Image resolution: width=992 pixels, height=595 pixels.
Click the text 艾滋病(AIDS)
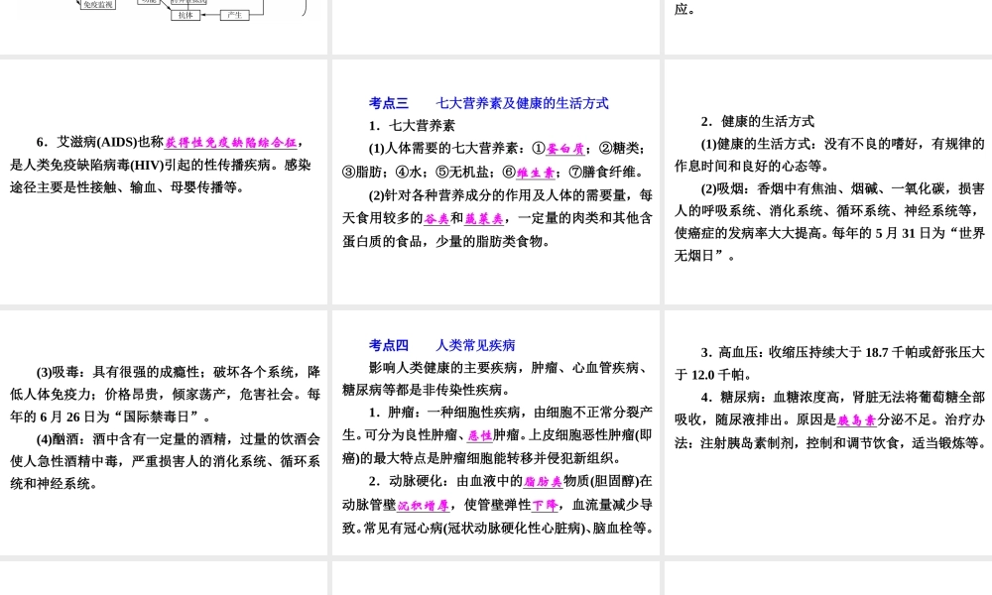pyautogui.click(x=97, y=142)
